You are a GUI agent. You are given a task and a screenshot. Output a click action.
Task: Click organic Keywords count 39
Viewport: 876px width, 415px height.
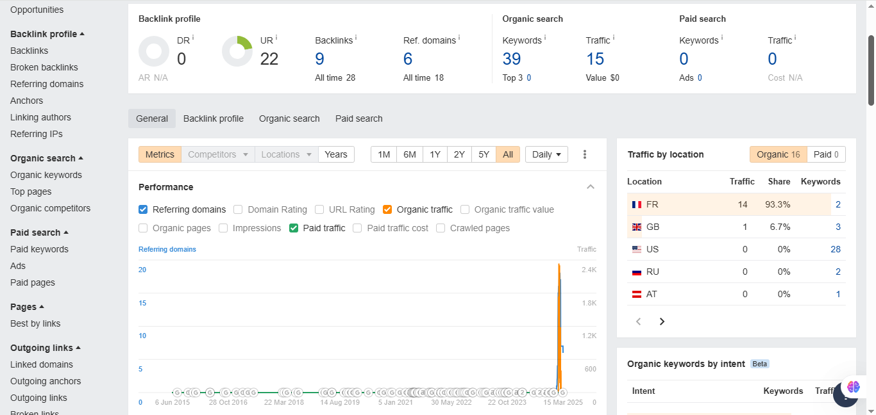[512, 59]
